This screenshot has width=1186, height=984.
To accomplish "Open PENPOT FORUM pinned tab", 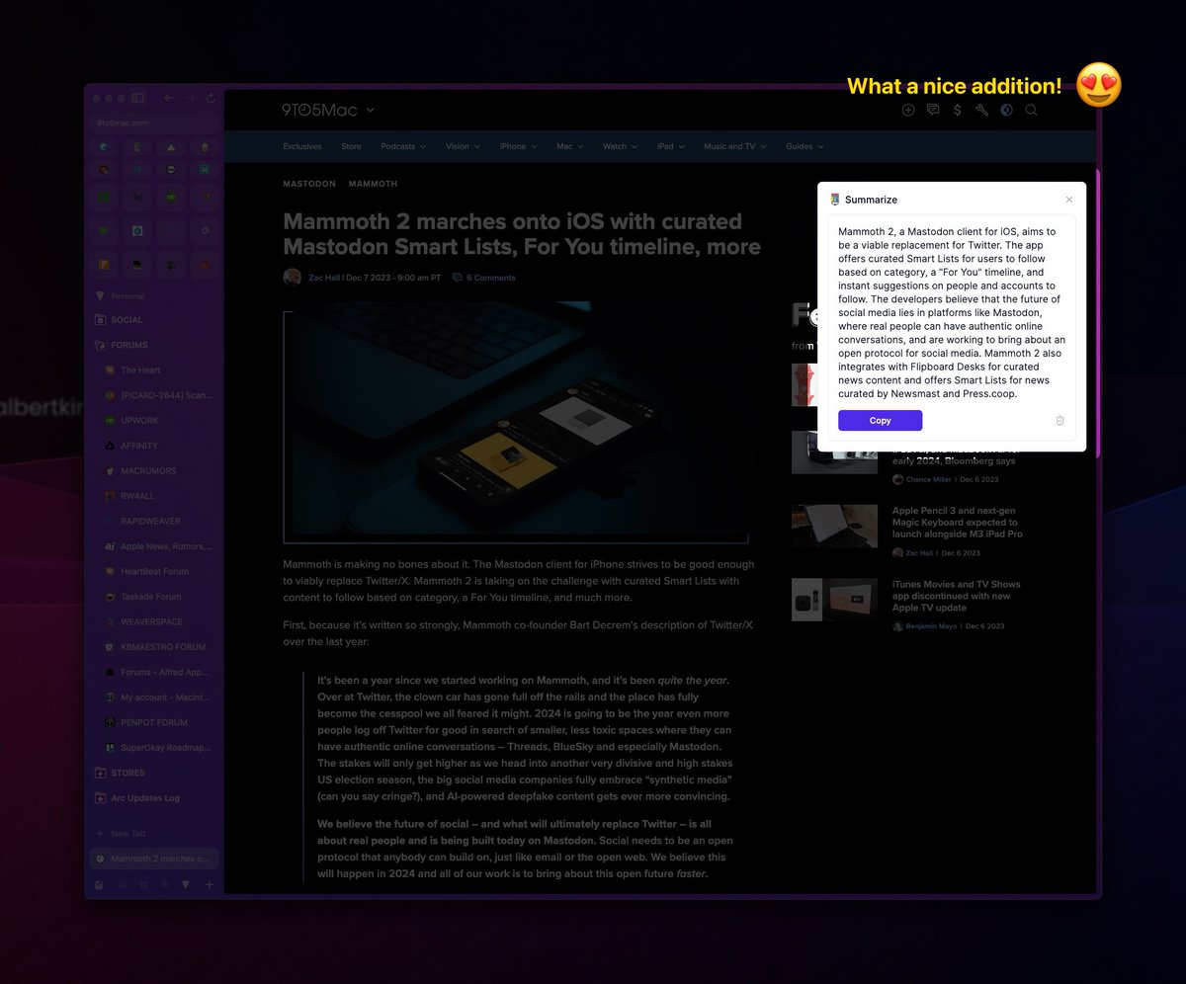I will 154,722.
